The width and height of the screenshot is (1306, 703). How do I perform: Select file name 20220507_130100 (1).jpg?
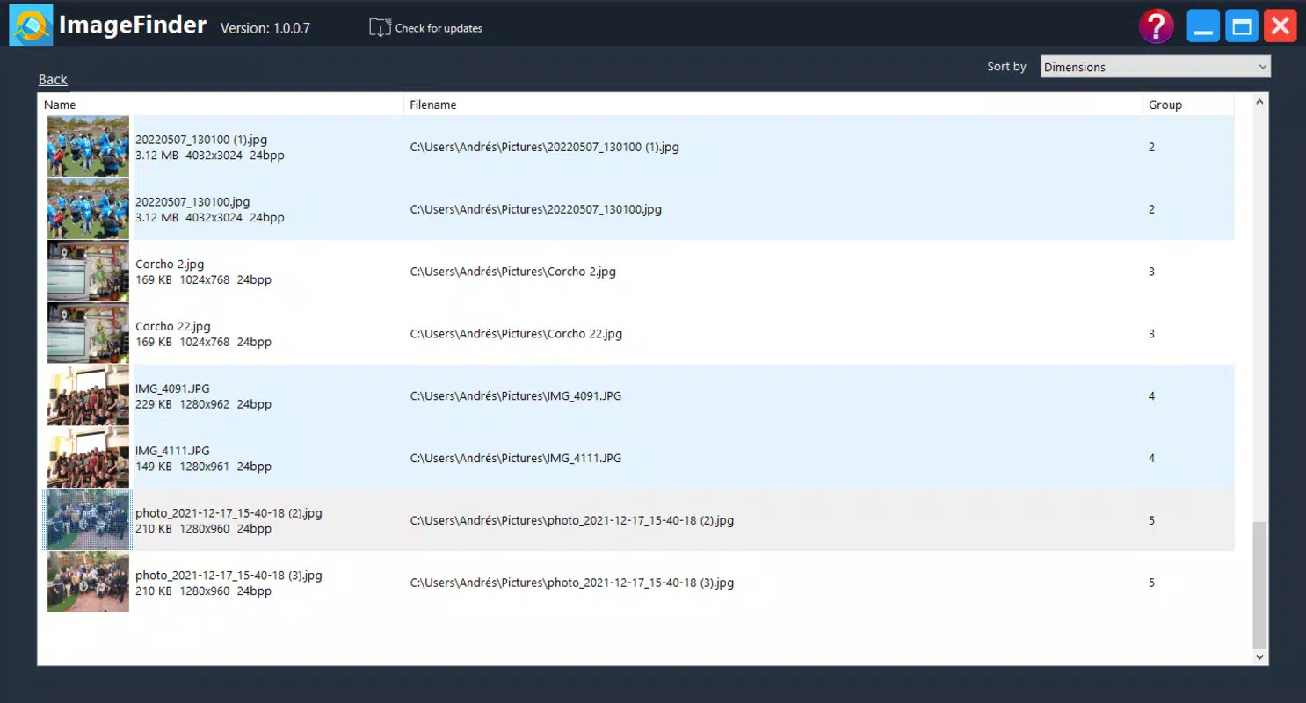tap(201, 140)
